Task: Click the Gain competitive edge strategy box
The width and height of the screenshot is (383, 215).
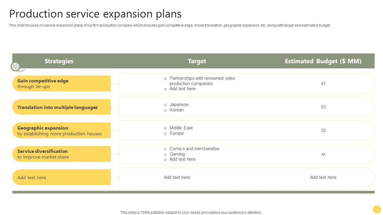Action: point(62,84)
